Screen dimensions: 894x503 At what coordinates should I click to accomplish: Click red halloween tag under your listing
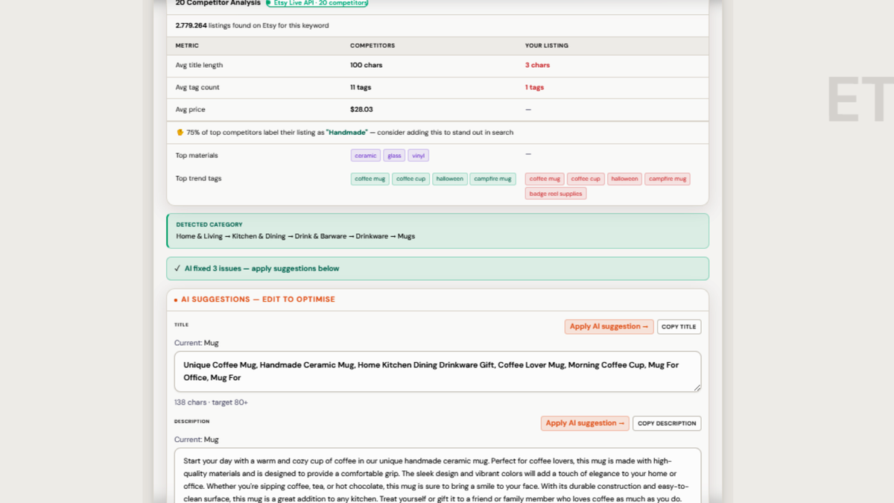click(x=625, y=179)
